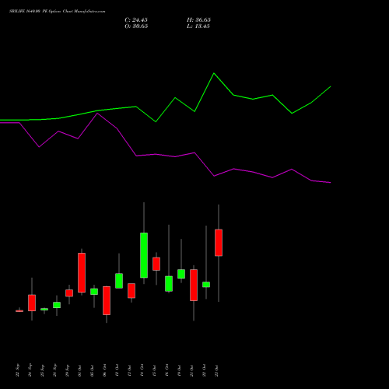Click the green candle above 16 Oct
Screen dimensions: 389x389
(169, 284)
